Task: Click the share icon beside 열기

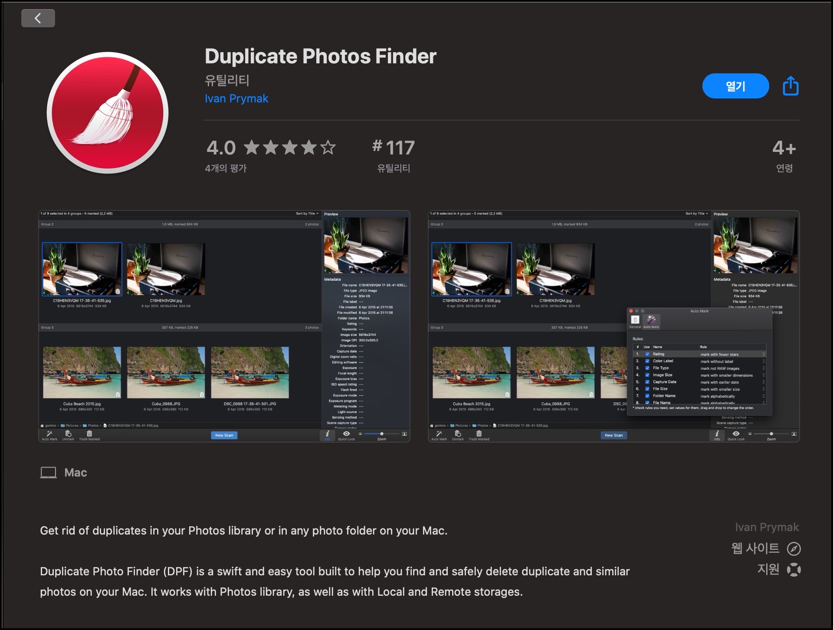Action: coord(790,86)
